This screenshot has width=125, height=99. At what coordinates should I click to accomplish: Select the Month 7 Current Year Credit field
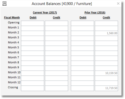(56, 58)
